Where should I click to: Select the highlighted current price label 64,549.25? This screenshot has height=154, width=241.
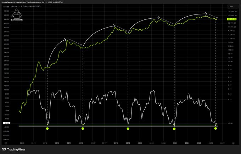pyautogui.click(x=232, y=19)
